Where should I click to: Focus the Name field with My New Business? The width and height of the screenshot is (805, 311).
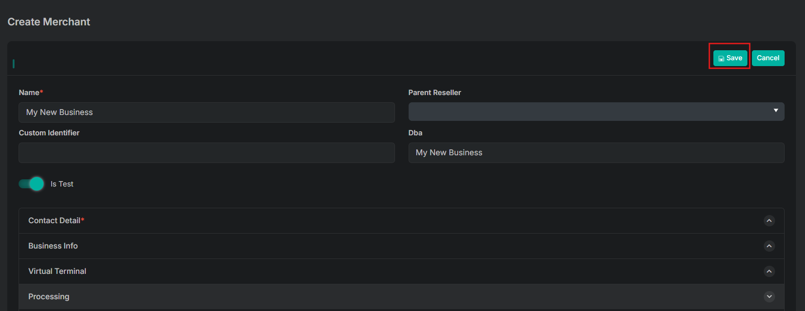point(207,112)
